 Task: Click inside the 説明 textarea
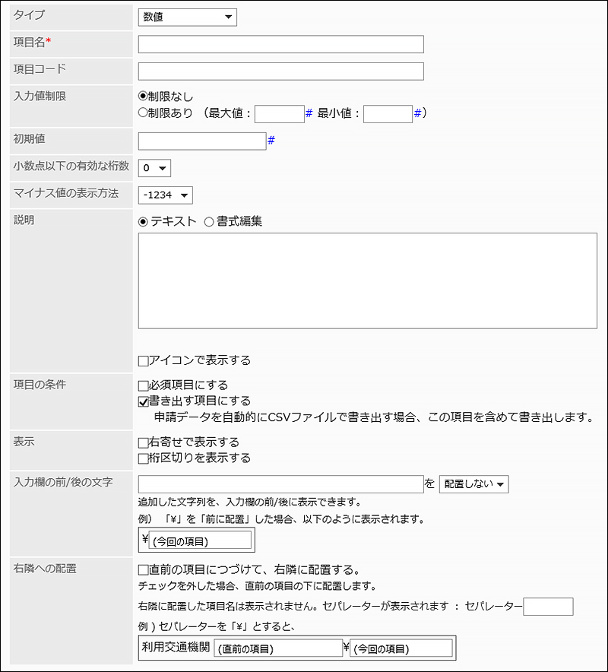(x=368, y=281)
